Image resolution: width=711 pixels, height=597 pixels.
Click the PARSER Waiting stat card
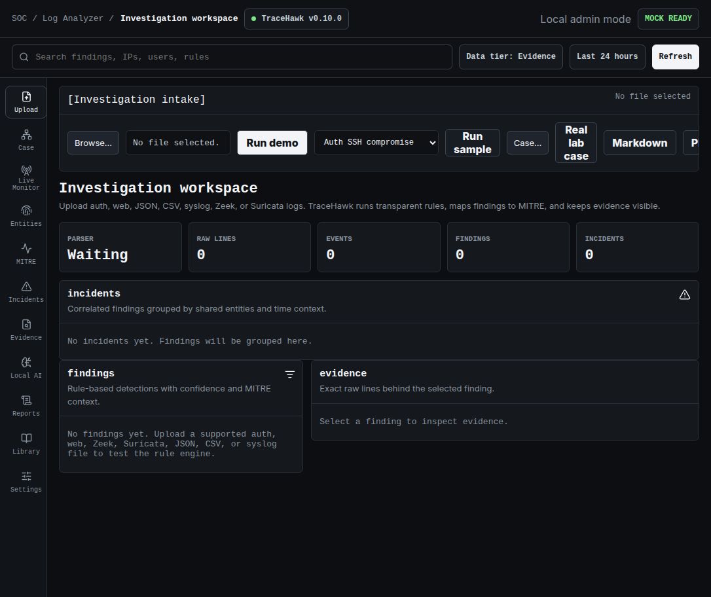point(120,247)
